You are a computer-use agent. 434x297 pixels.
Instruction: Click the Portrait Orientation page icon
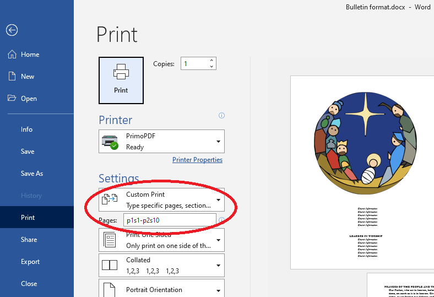coord(110,290)
